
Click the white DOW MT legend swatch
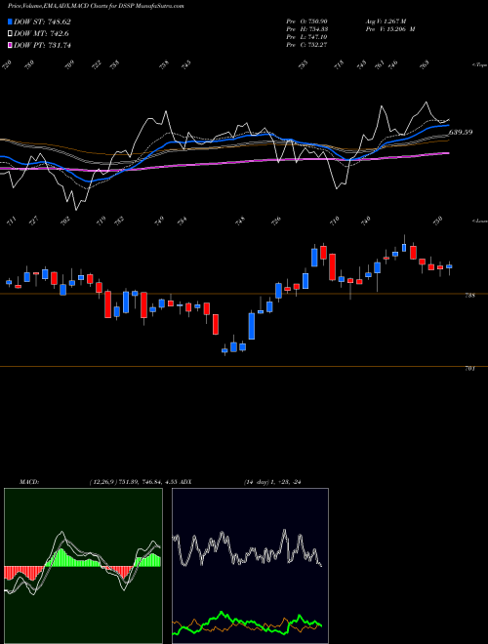[11, 34]
